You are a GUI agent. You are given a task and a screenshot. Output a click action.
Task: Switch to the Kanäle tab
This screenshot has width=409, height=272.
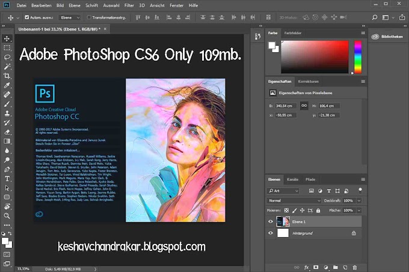292,180
